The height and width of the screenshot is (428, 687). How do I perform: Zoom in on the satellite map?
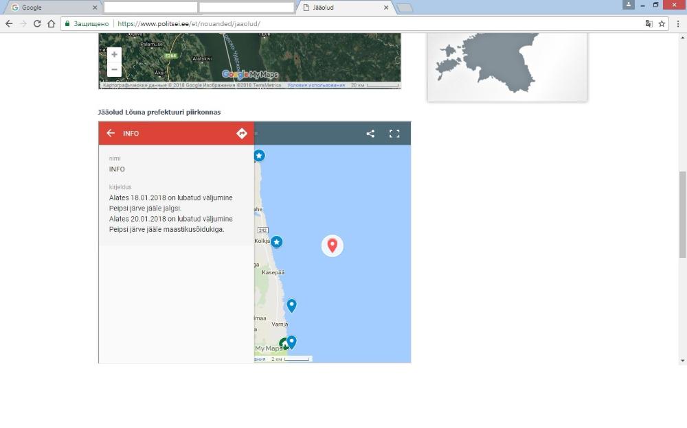point(115,54)
